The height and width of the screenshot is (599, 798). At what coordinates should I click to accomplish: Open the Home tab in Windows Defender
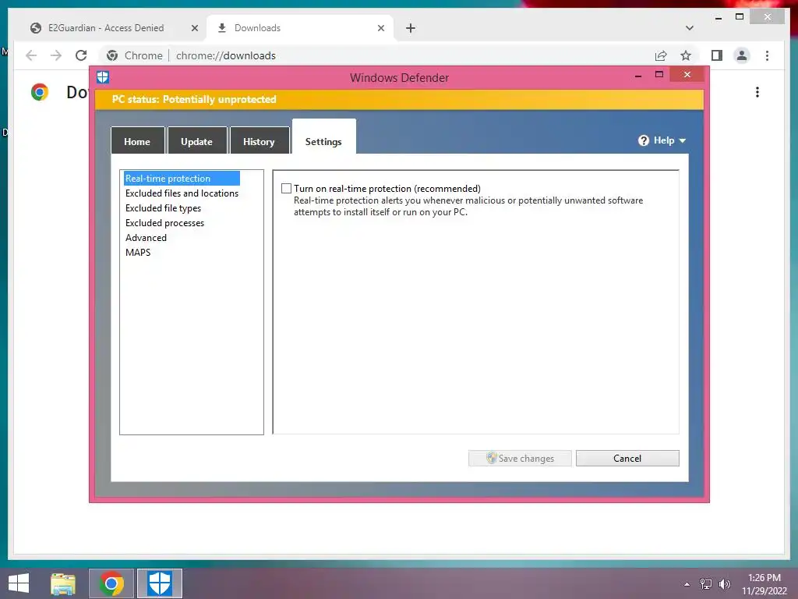(137, 141)
